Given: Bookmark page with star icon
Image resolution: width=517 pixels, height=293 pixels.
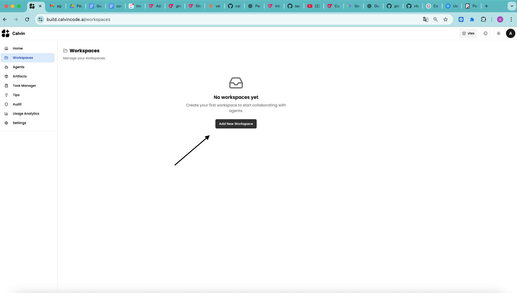Looking at the screenshot, I should tap(445, 19).
